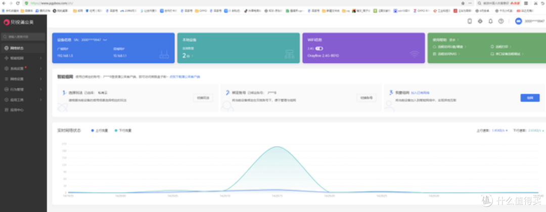Expand the SN dropdown in blue device card
Screen dimensions: 546x212
(105, 40)
